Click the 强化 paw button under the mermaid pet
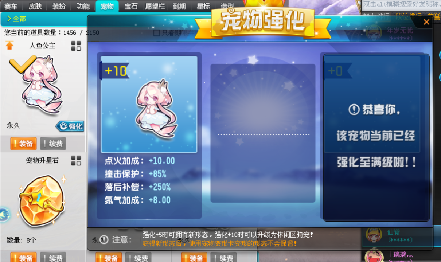 (70, 126)
